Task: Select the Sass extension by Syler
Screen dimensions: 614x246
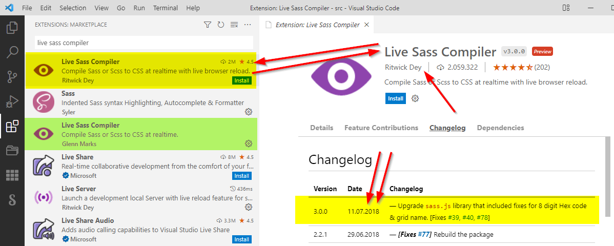Action: coord(141,103)
